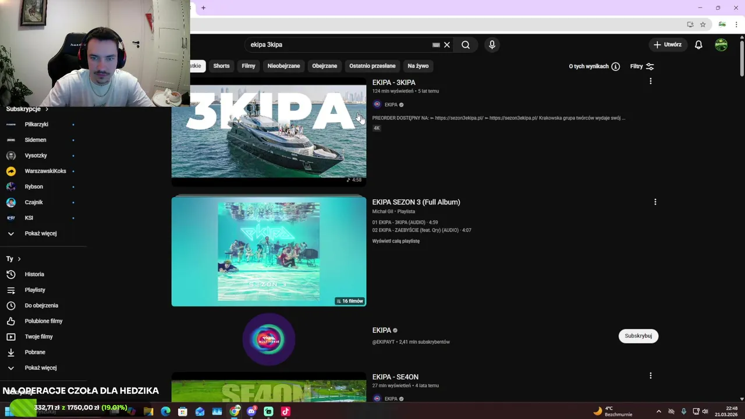Open Chrome three-dot menu

pyautogui.click(x=736, y=24)
